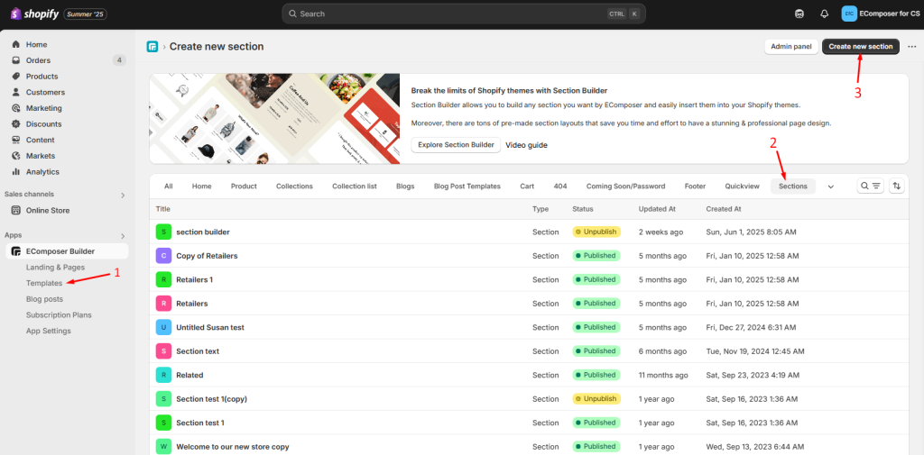This screenshot has height=455, width=924.
Task: Click Explore Section Builder button
Action: 456,145
